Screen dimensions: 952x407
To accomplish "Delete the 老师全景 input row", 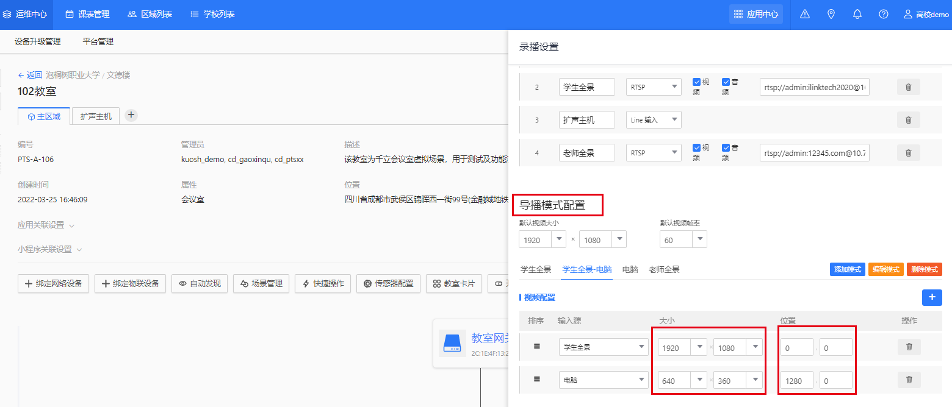I will 908,153.
